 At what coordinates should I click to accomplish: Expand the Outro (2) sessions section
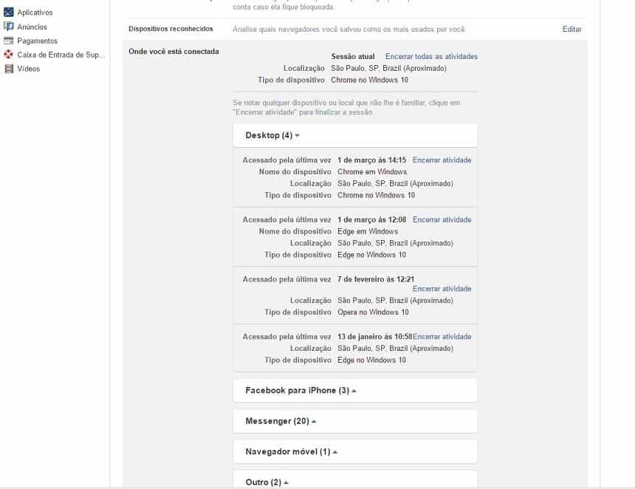coord(267,482)
